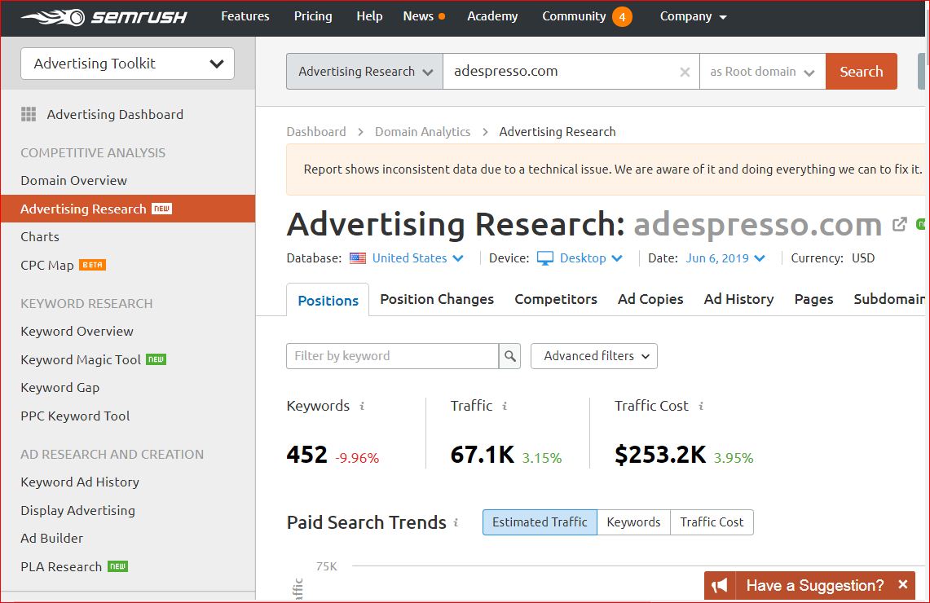The image size is (930, 603).
Task: Click the United States flag icon
Action: (x=358, y=258)
